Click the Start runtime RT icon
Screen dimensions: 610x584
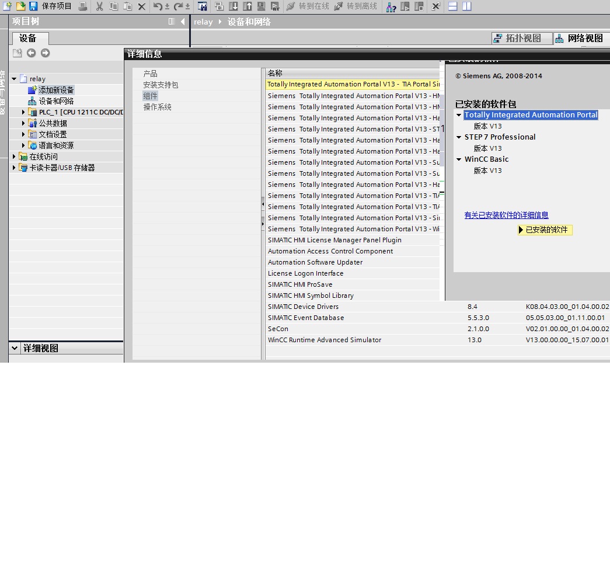(275, 6)
